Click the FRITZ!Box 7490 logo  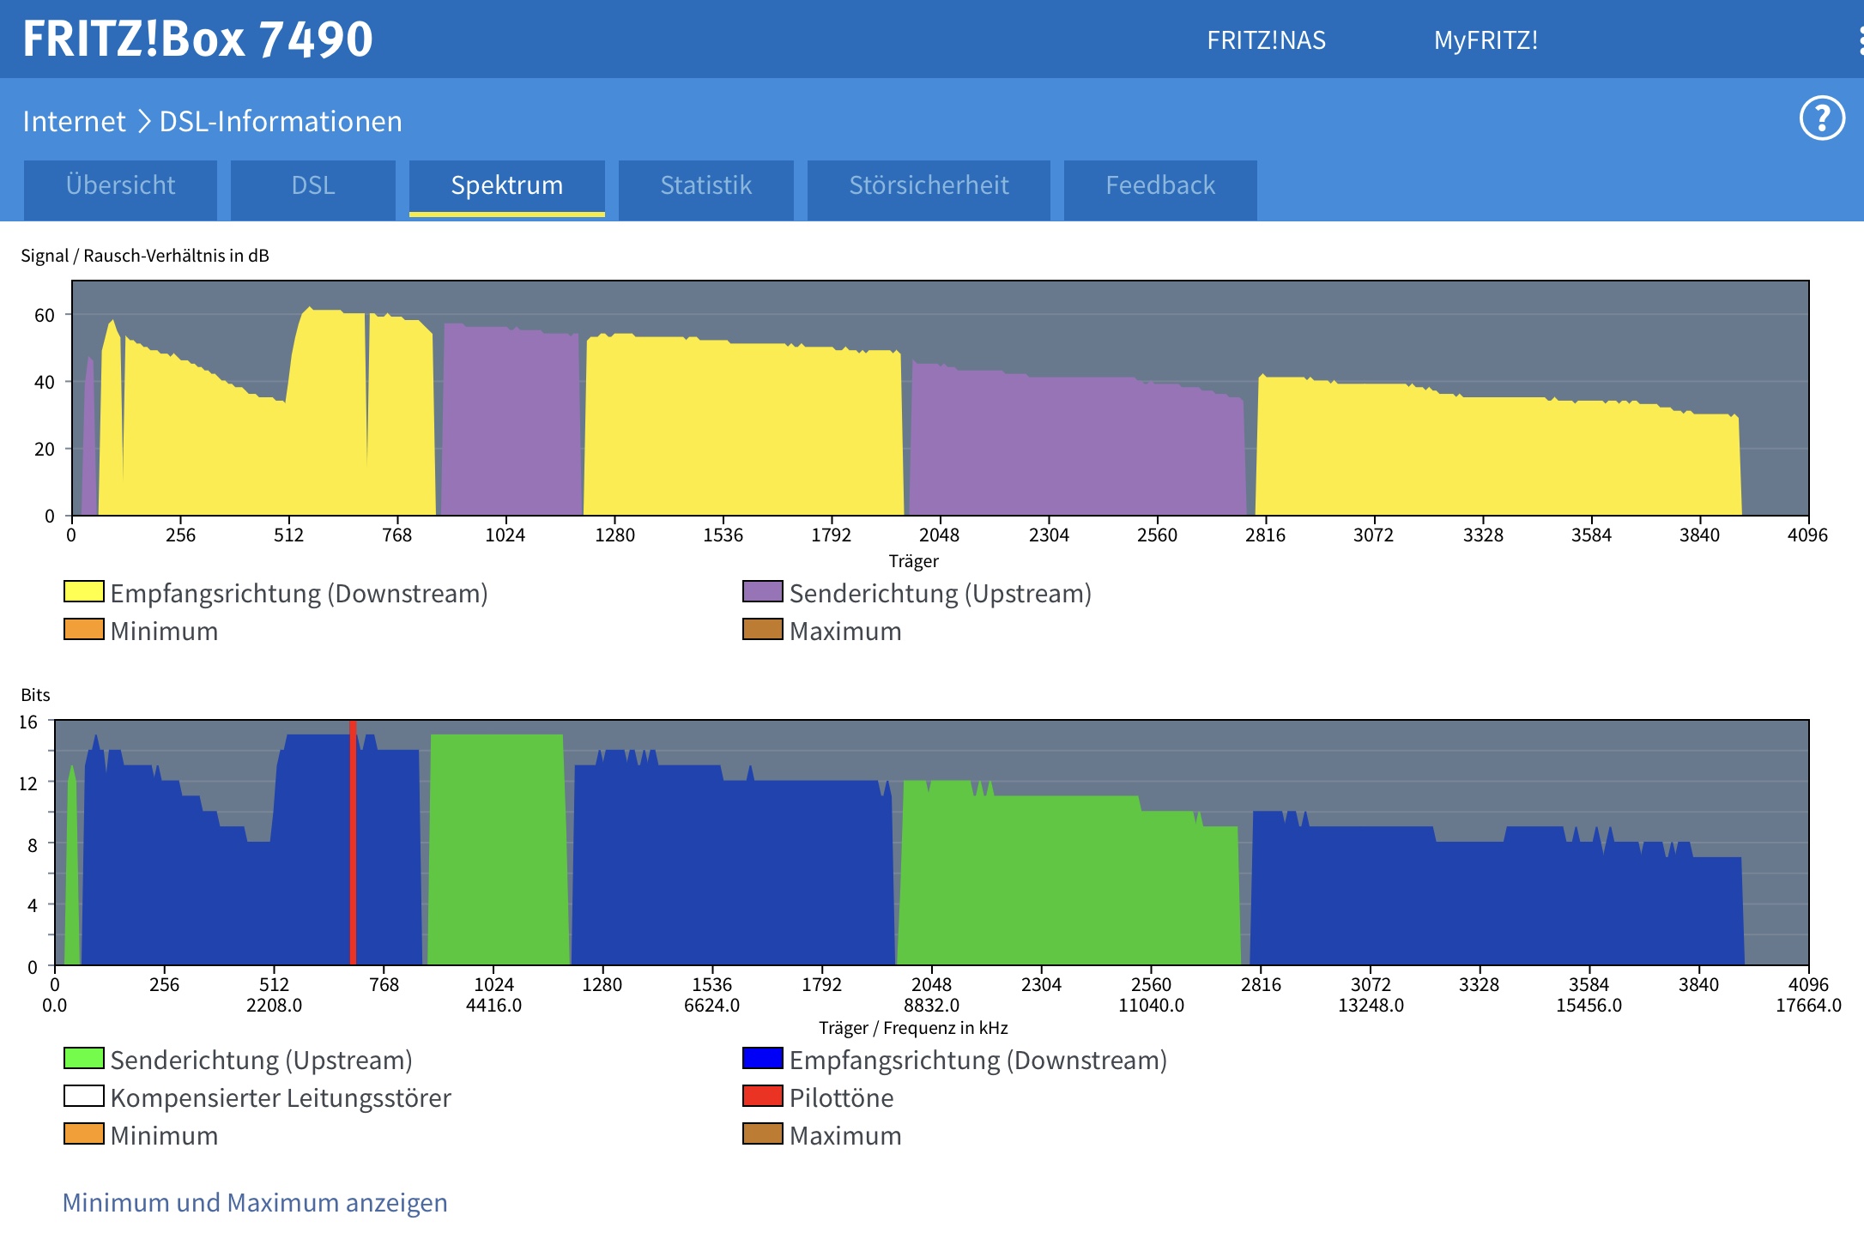[x=198, y=39]
